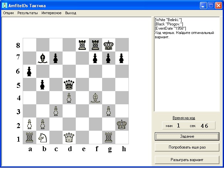Click the white king on h2
This screenshot has width=224, height=169.
point(122,124)
